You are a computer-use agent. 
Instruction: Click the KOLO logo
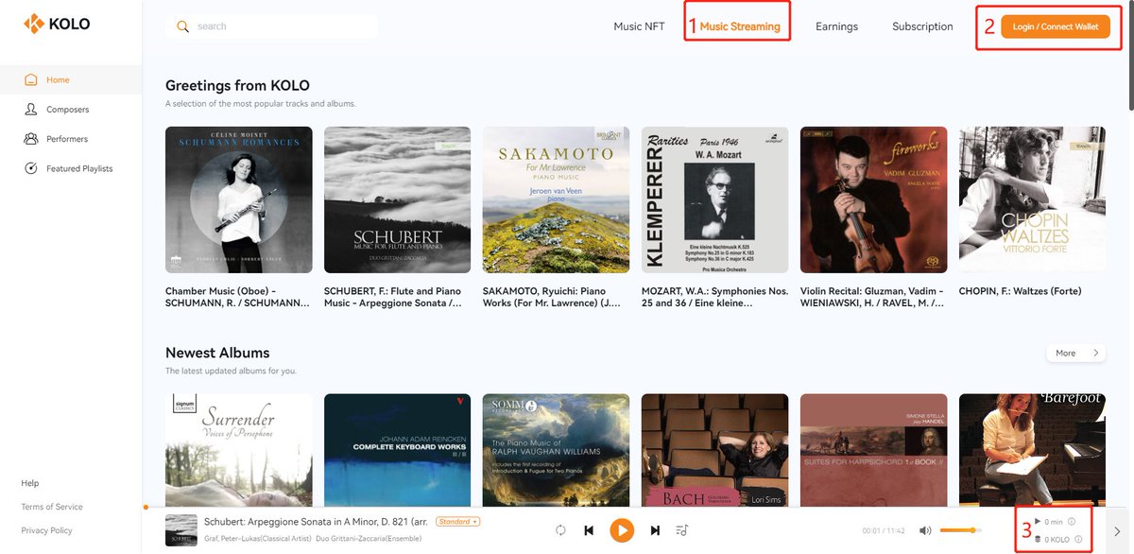57,24
